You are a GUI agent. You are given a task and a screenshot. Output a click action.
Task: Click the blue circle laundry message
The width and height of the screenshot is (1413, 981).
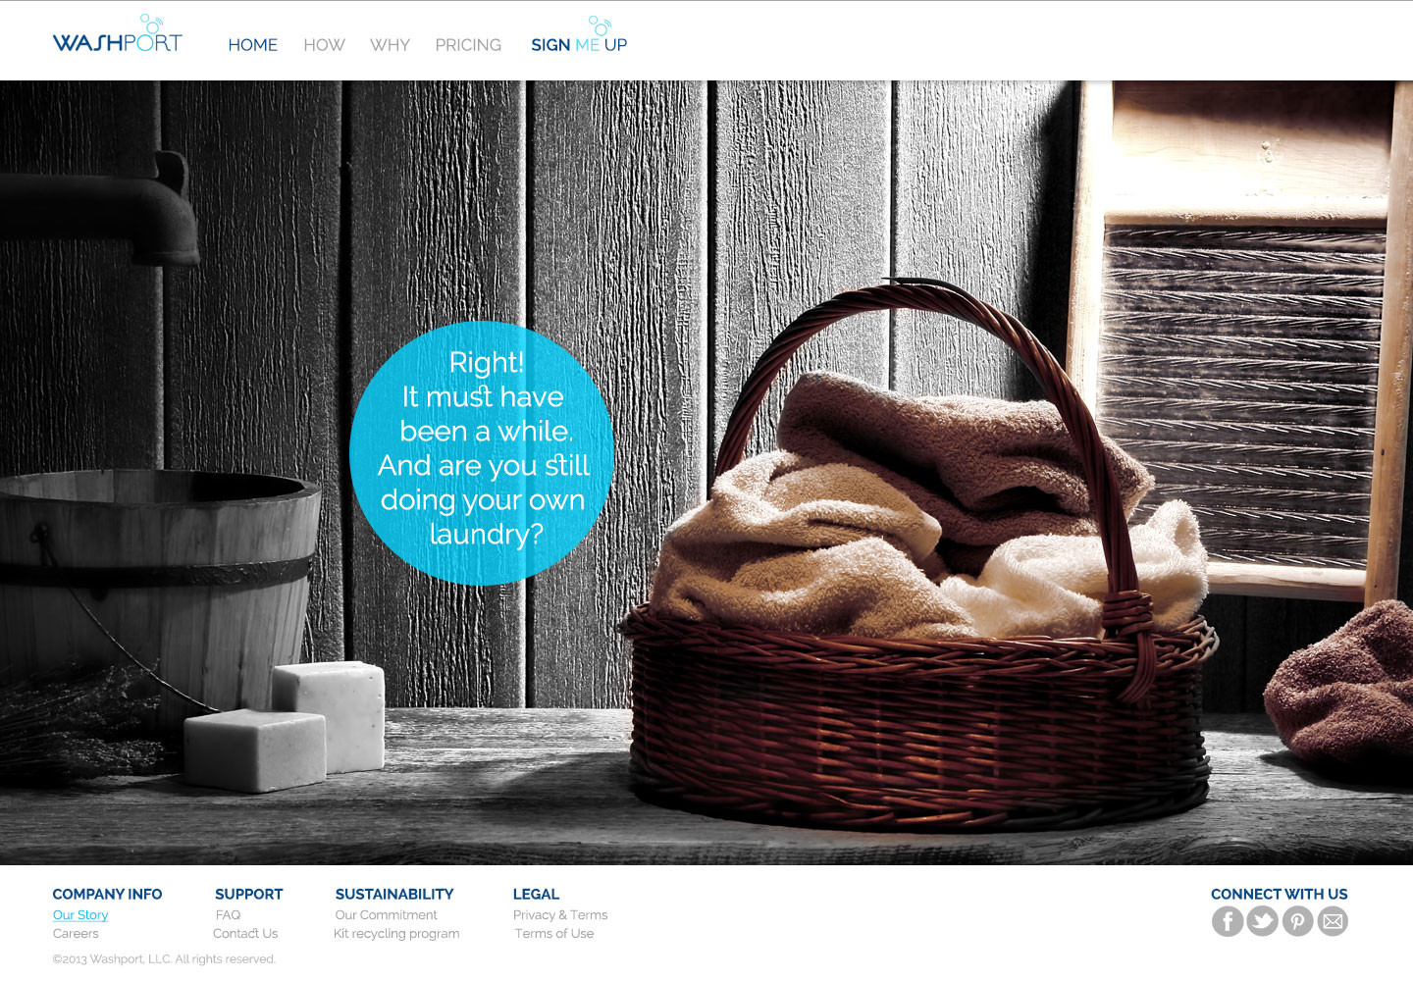tap(482, 453)
